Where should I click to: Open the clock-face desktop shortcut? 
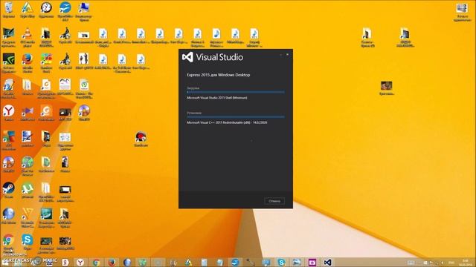coord(46,10)
